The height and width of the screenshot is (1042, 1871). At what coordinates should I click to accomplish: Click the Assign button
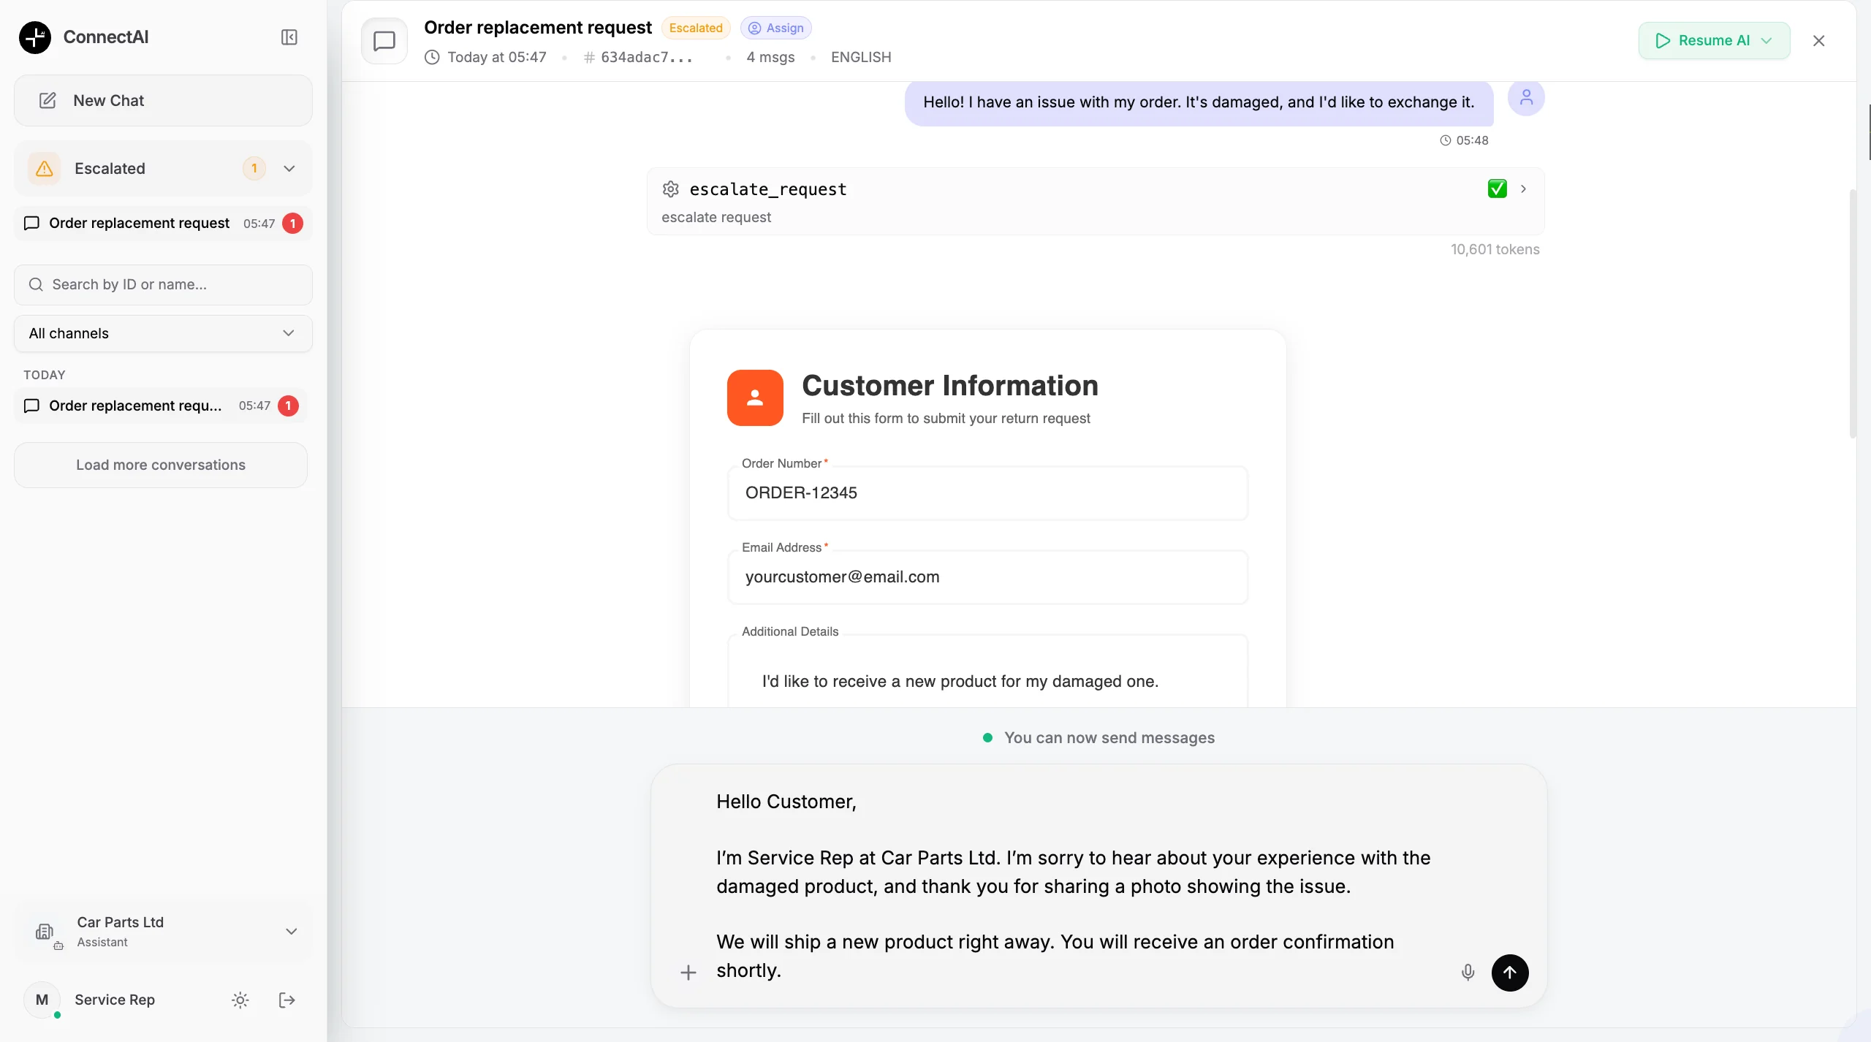click(x=776, y=28)
